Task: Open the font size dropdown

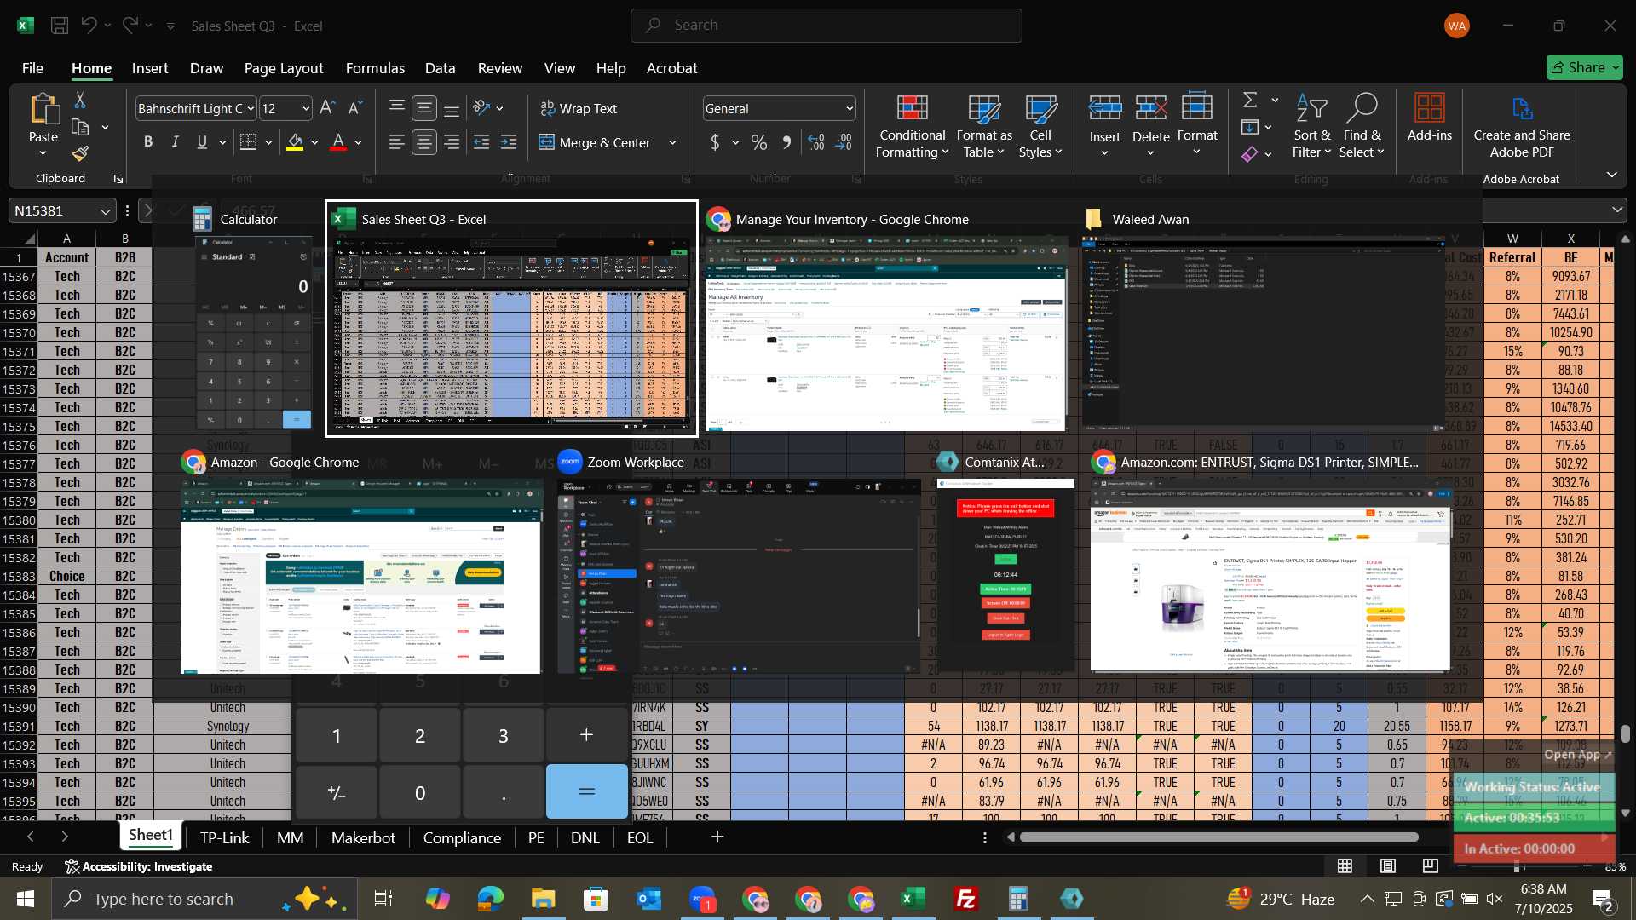Action: coord(306,108)
